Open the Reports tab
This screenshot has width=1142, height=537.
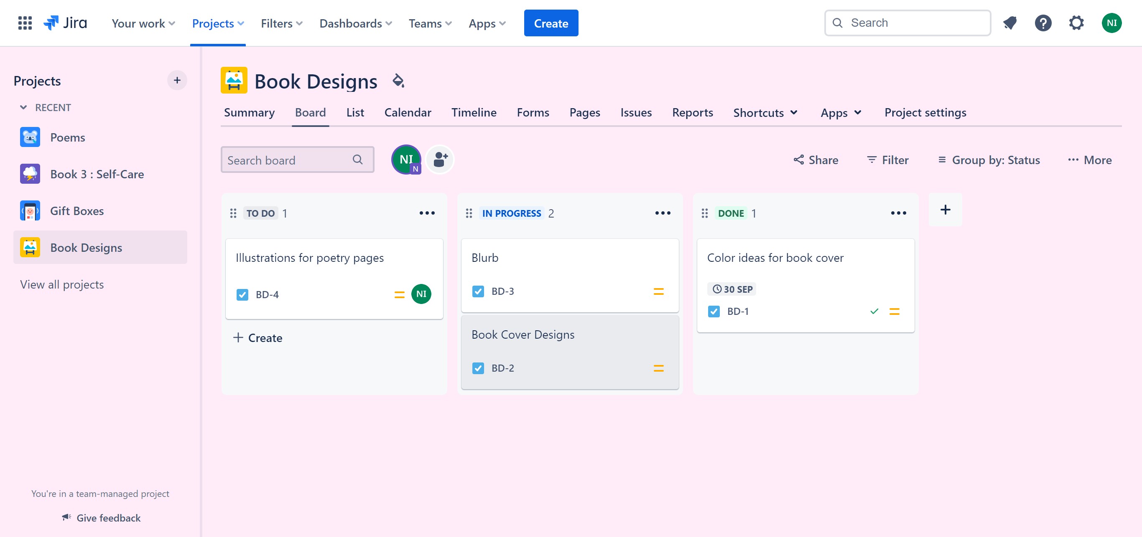point(692,113)
